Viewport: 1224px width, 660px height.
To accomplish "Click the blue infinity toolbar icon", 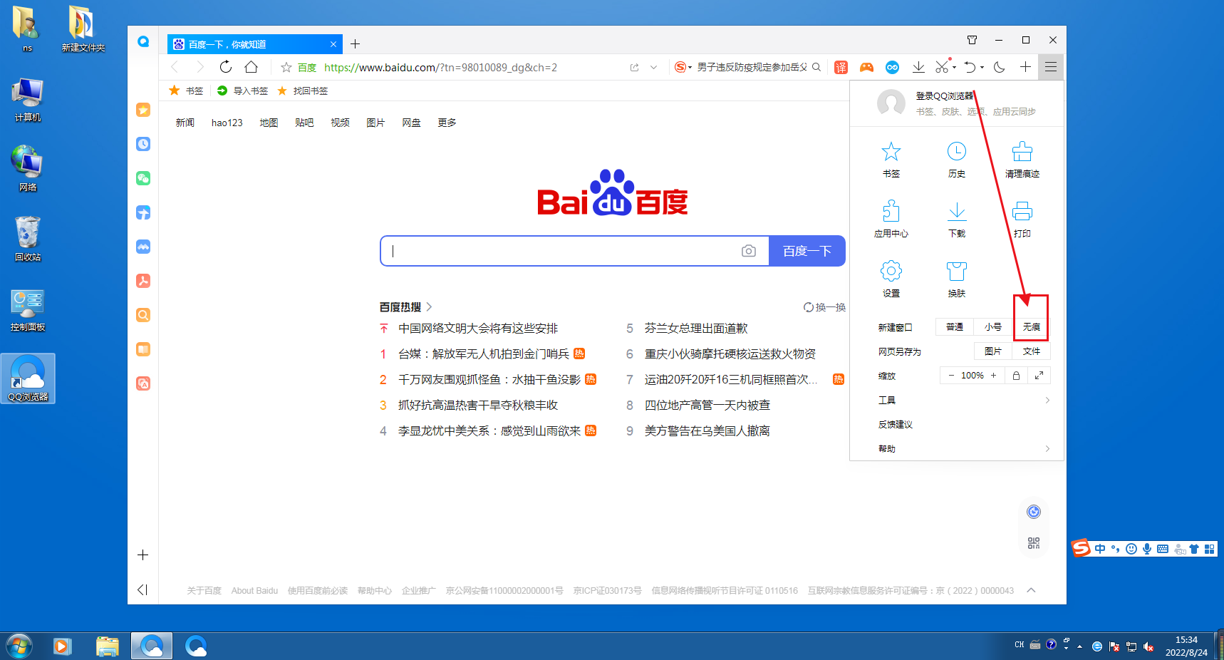I will point(892,67).
